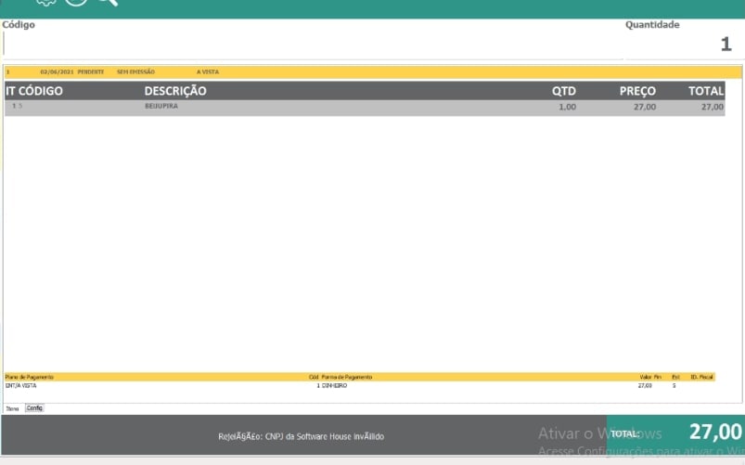The image size is (745, 465).
Task: Click the CNPJ rejection status message
Action: tap(301, 435)
